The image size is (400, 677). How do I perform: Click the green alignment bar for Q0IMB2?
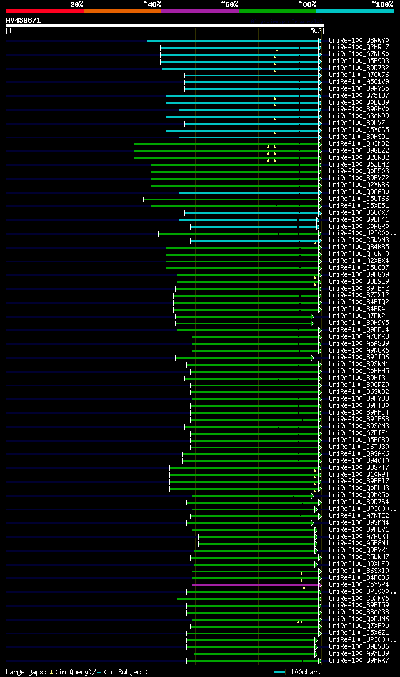[227, 144]
